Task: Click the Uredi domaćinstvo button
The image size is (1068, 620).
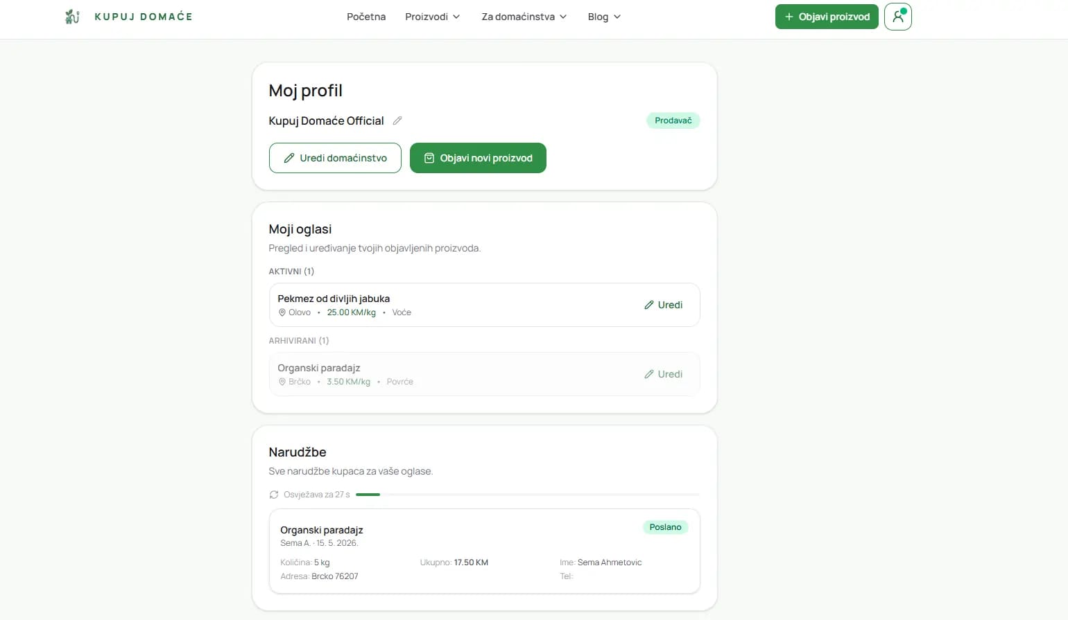Action: pyautogui.click(x=335, y=158)
